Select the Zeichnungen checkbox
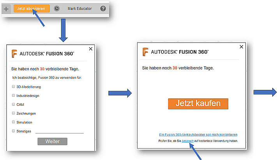Image resolution: width=277 pixels, height=160 pixels. point(13,114)
